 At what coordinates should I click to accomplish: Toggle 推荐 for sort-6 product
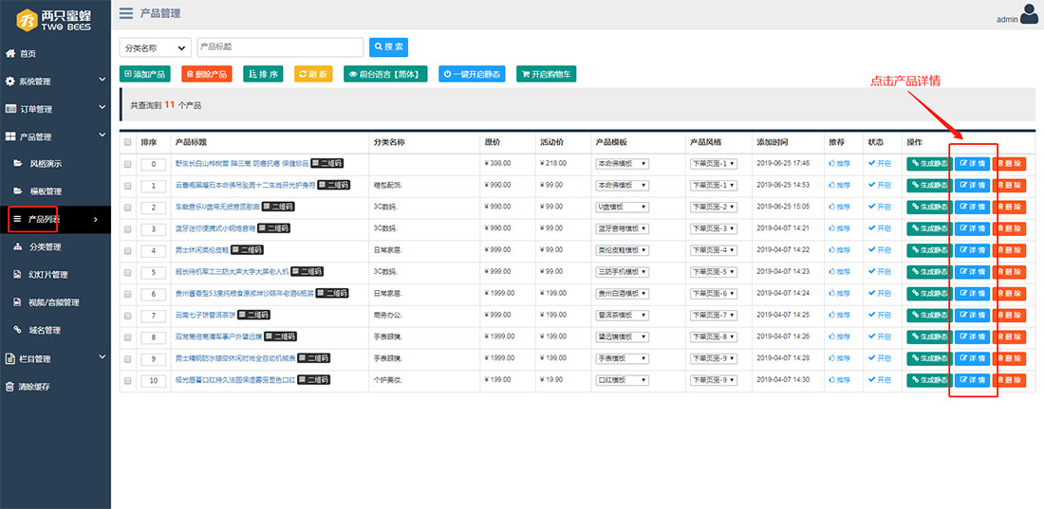[839, 294]
